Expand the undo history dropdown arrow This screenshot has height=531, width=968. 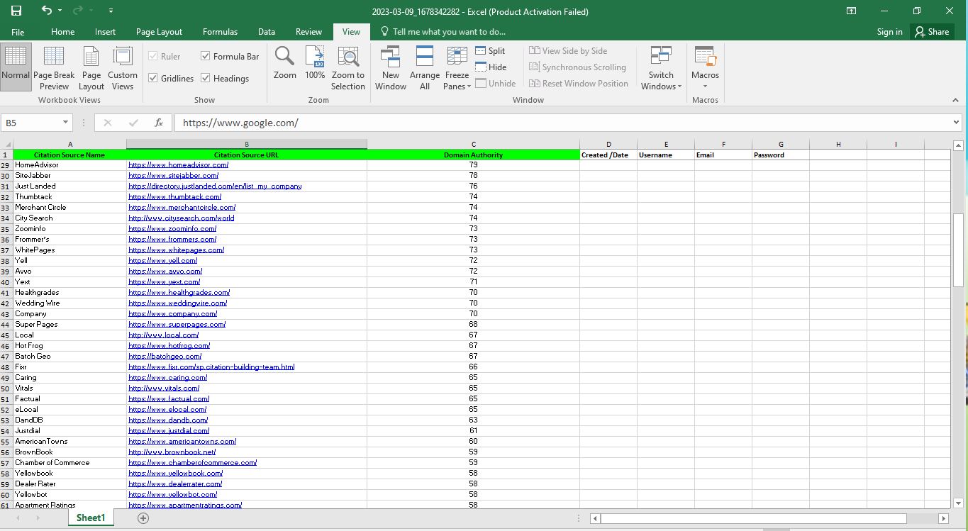(60, 11)
